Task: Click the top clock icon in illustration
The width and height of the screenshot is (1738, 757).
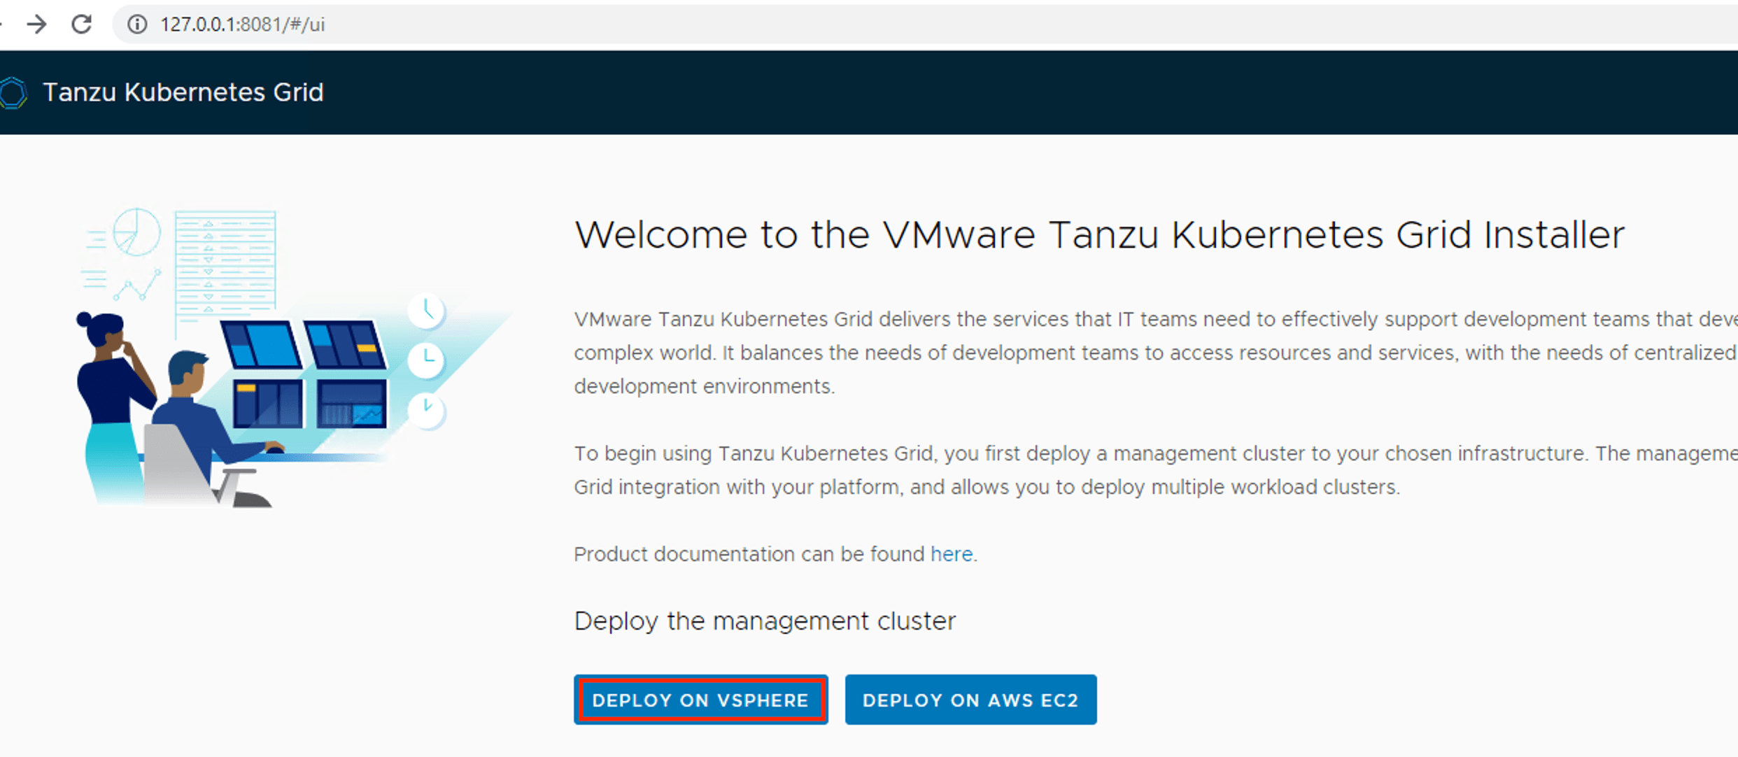Action: coord(427,310)
